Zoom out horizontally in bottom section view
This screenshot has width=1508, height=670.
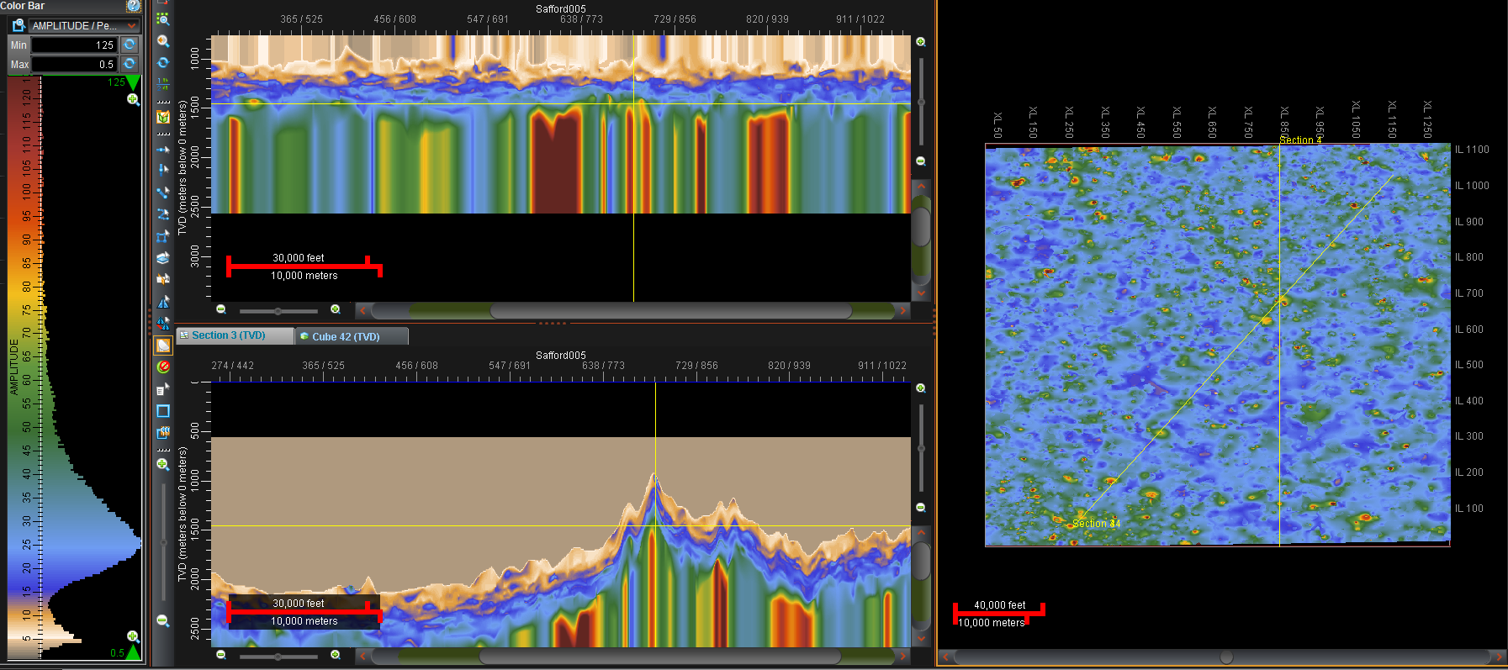[x=221, y=655]
